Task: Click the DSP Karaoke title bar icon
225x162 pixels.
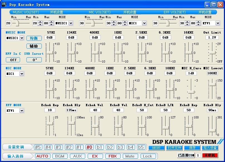Action: point(3,4)
